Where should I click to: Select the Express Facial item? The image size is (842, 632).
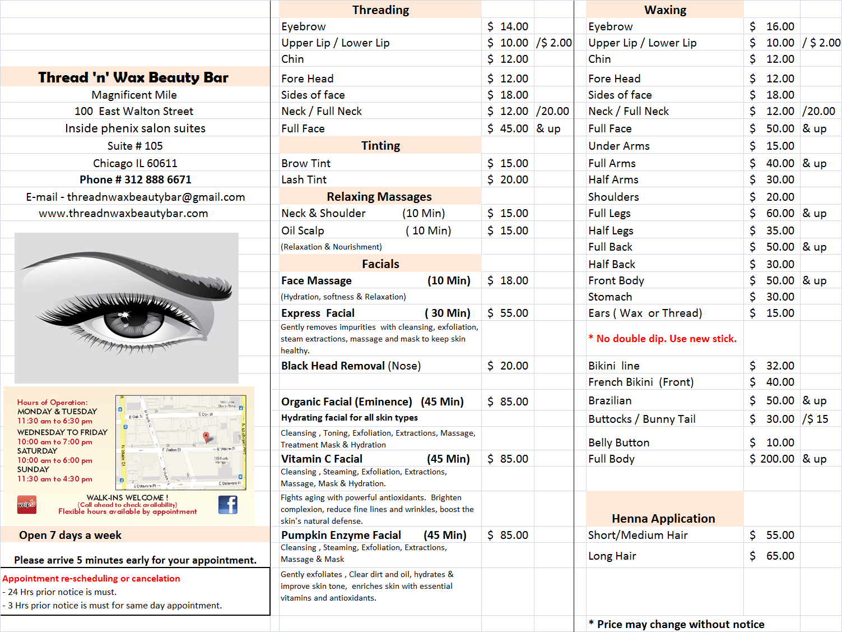point(376,313)
